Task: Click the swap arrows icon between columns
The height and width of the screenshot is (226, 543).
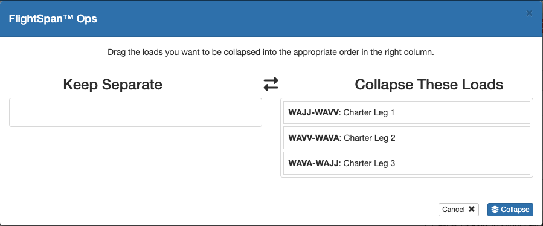Action: click(x=271, y=84)
